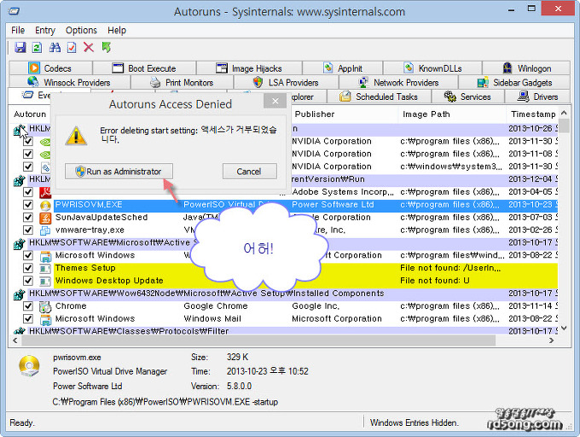Uncheck the PWRISOVM.EXE entry checkbox
Viewport: 580px width, 437px height.
coord(28,205)
